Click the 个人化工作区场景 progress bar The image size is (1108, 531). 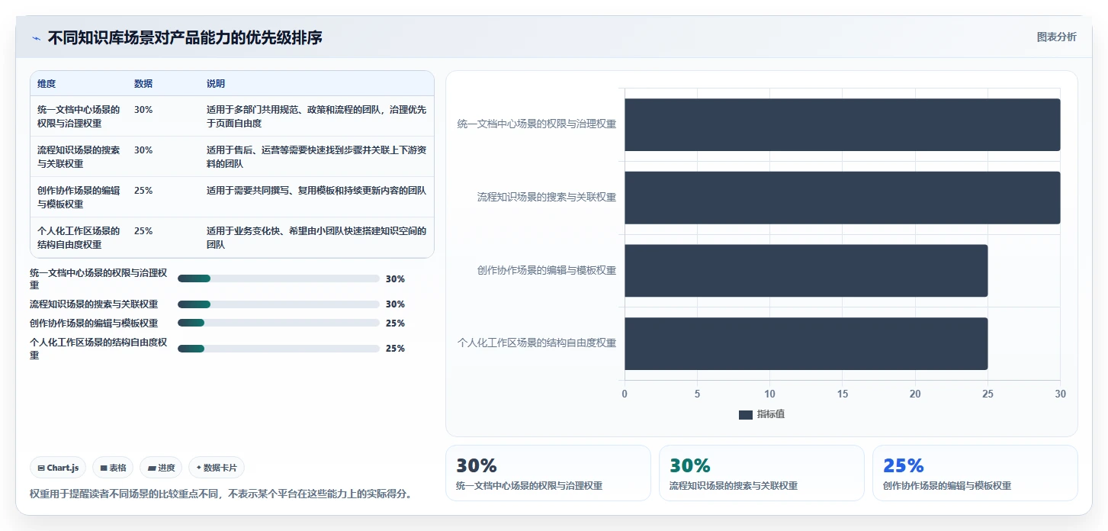[x=278, y=348]
